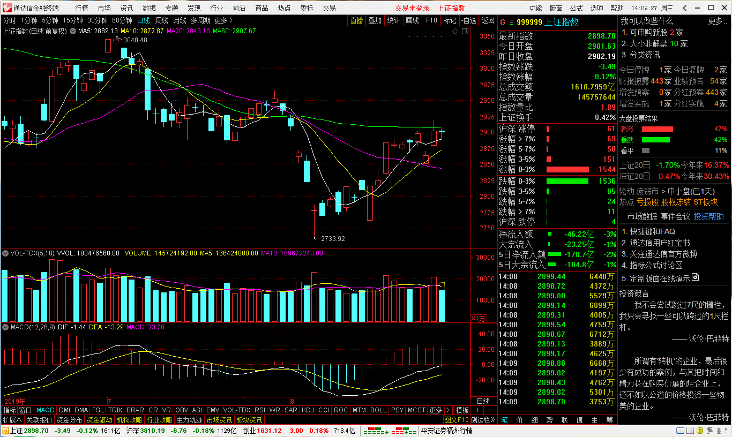
Task: Toggle 图文F10 view button
Action: (457, 420)
